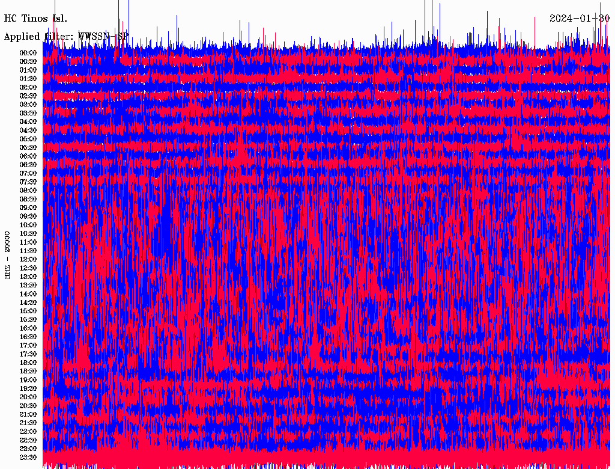Click the station title 'HC Tinos Isl.'
This screenshot has width=615, height=469.
[x=35, y=19]
